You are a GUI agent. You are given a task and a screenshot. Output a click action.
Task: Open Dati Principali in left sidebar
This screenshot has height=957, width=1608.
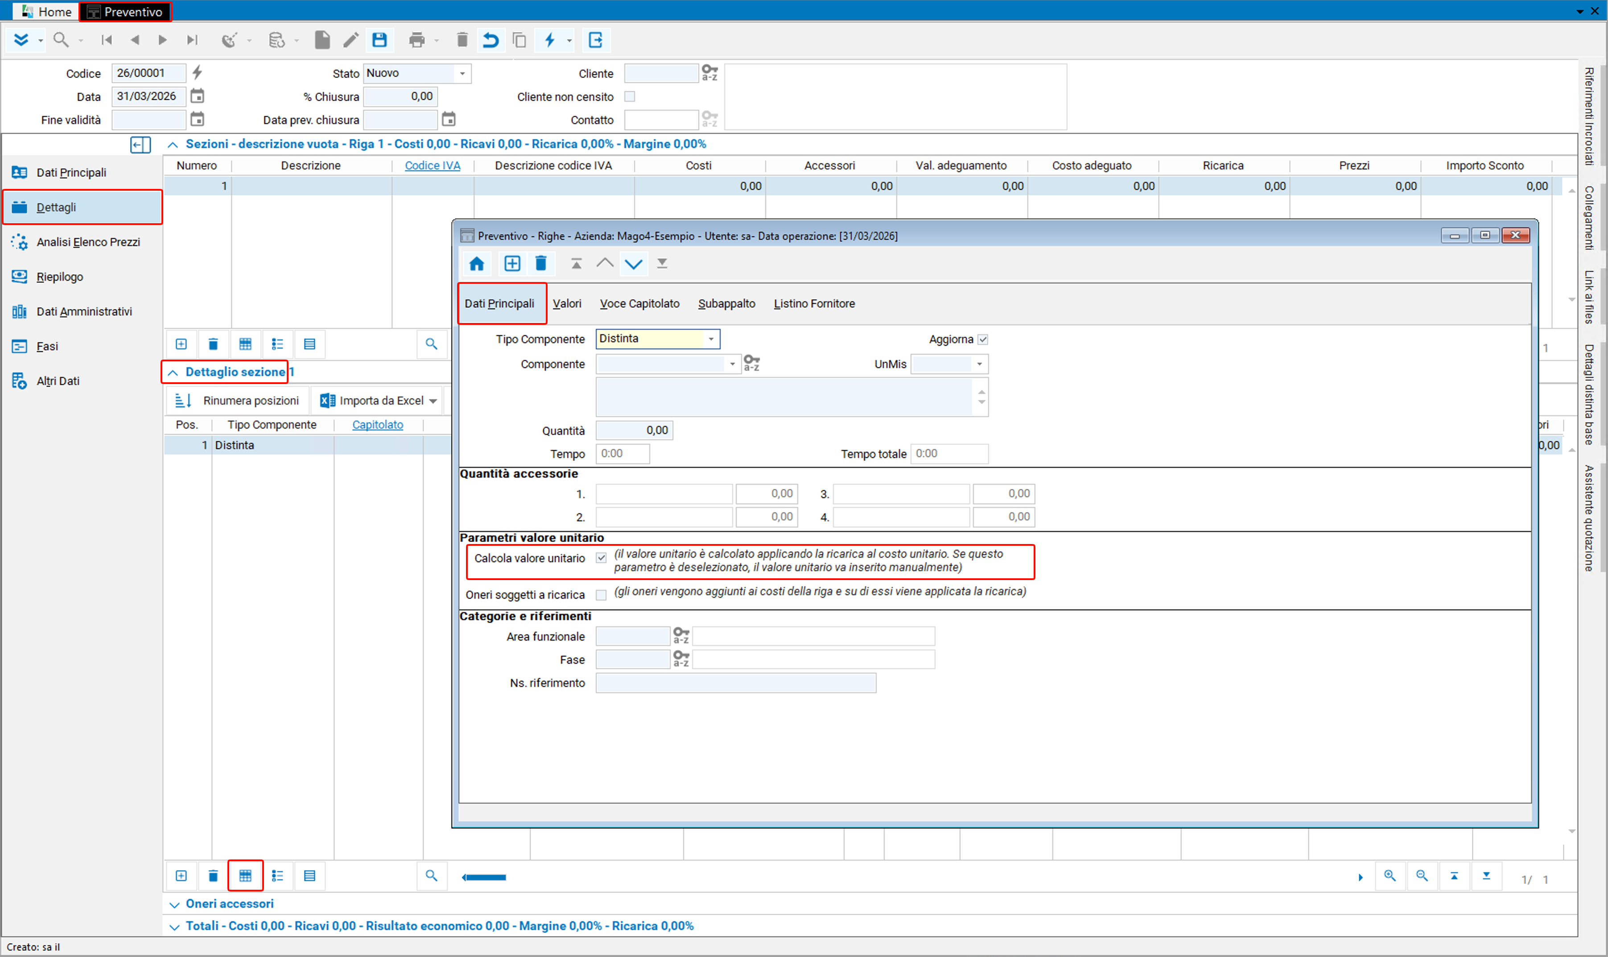coord(82,172)
